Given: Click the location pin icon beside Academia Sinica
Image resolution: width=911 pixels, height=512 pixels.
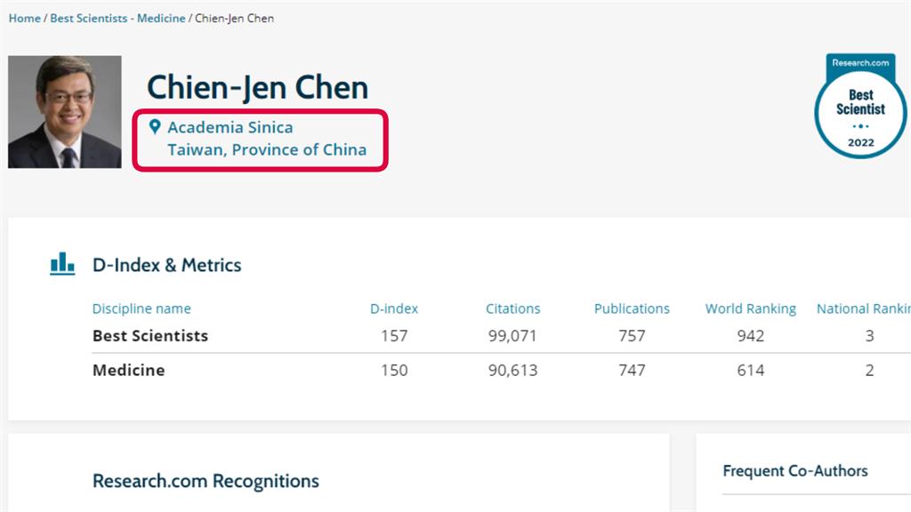Looking at the screenshot, I should [155, 126].
